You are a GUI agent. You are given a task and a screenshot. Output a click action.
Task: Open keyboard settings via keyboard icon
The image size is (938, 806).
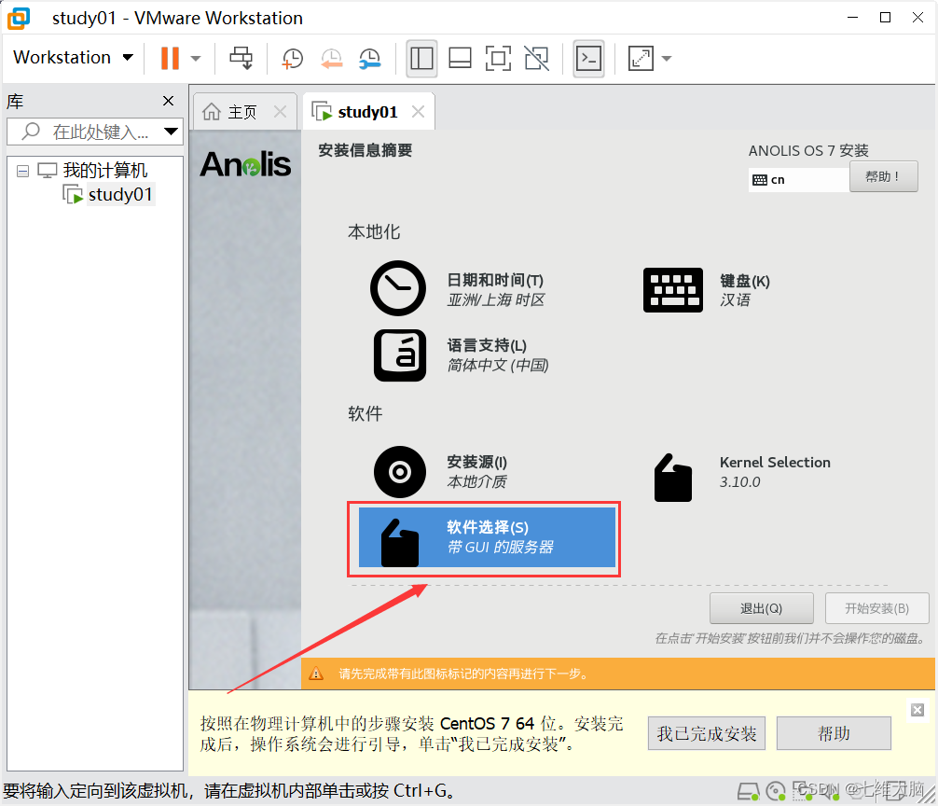click(x=673, y=289)
